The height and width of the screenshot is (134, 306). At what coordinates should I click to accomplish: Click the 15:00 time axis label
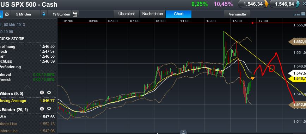[x=237, y=21]
